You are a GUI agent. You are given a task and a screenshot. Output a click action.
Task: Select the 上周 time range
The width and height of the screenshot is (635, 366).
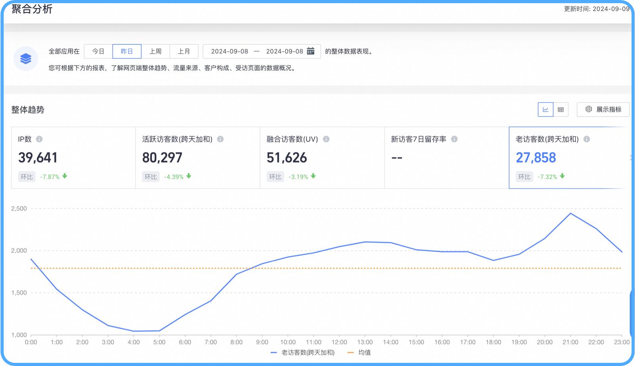[156, 51]
